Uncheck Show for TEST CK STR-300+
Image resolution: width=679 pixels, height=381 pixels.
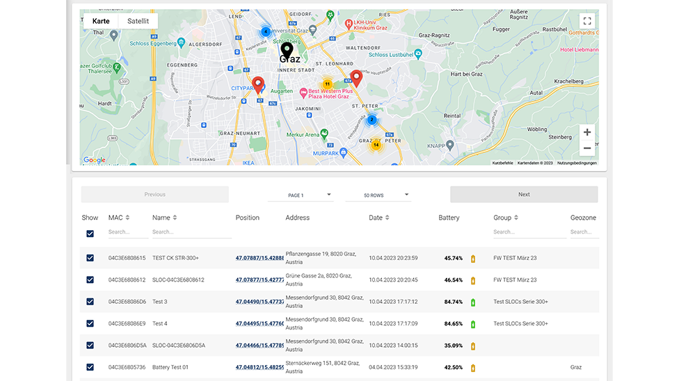90,258
